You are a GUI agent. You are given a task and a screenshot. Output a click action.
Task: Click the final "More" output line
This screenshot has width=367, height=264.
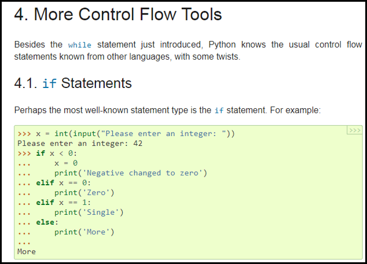click(x=27, y=252)
